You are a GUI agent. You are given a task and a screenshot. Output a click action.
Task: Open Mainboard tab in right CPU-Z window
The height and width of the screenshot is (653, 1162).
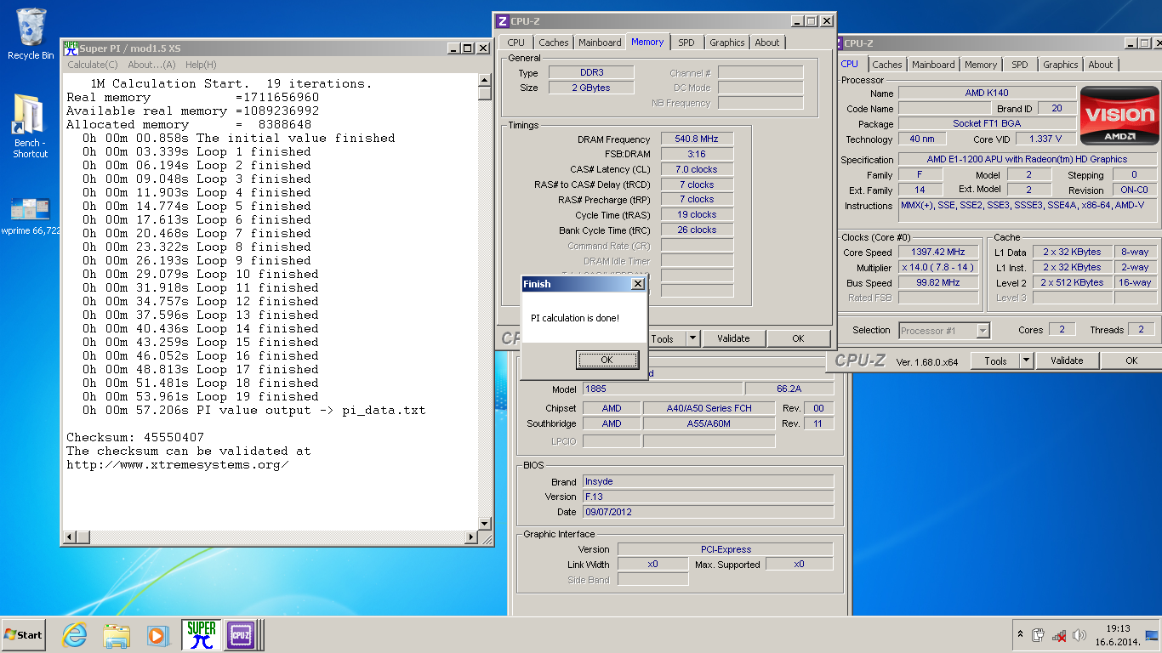[933, 65]
